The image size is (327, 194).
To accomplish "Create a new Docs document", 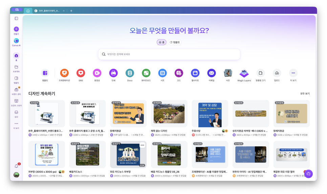I will (130, 73).
